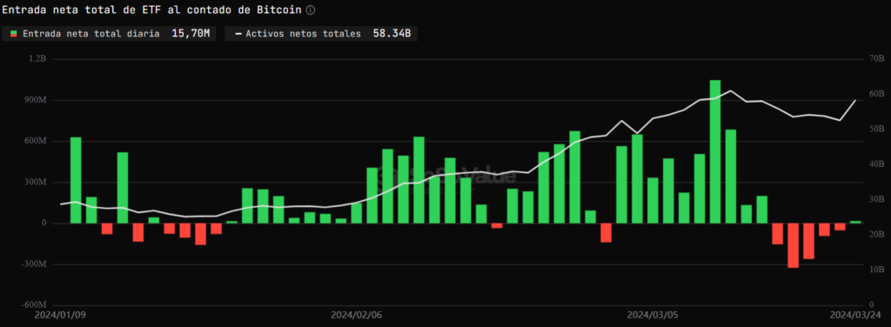Click the last small green bar near 2024/03/24

coord(855,222)
